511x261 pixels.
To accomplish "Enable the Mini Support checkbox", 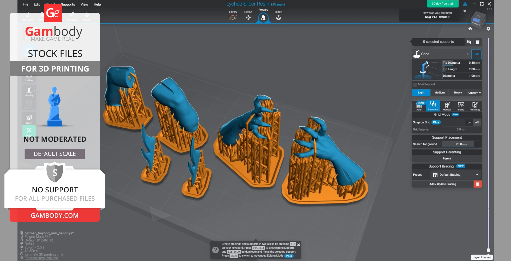I will click(x=415, y=85).
